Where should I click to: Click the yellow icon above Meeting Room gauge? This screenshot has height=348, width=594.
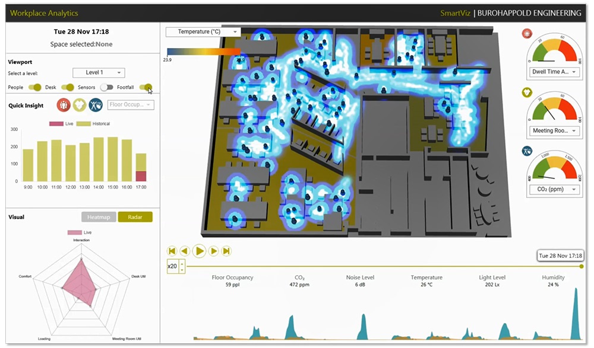527,92
